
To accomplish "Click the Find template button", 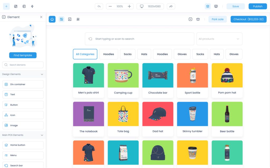I will click(x=23, y=55).
